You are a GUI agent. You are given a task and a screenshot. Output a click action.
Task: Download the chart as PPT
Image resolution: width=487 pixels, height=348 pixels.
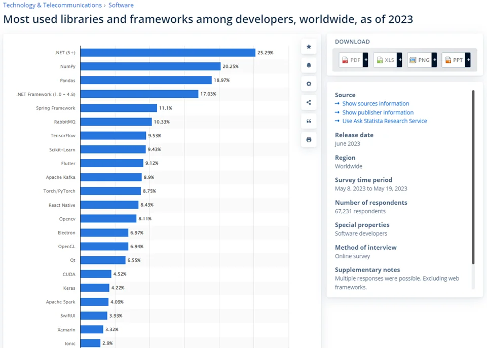click(454, 60)
